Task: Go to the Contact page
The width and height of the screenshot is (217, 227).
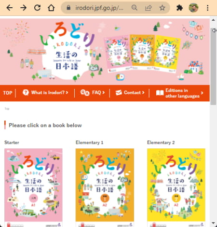Action: click(x=130, y=93)
